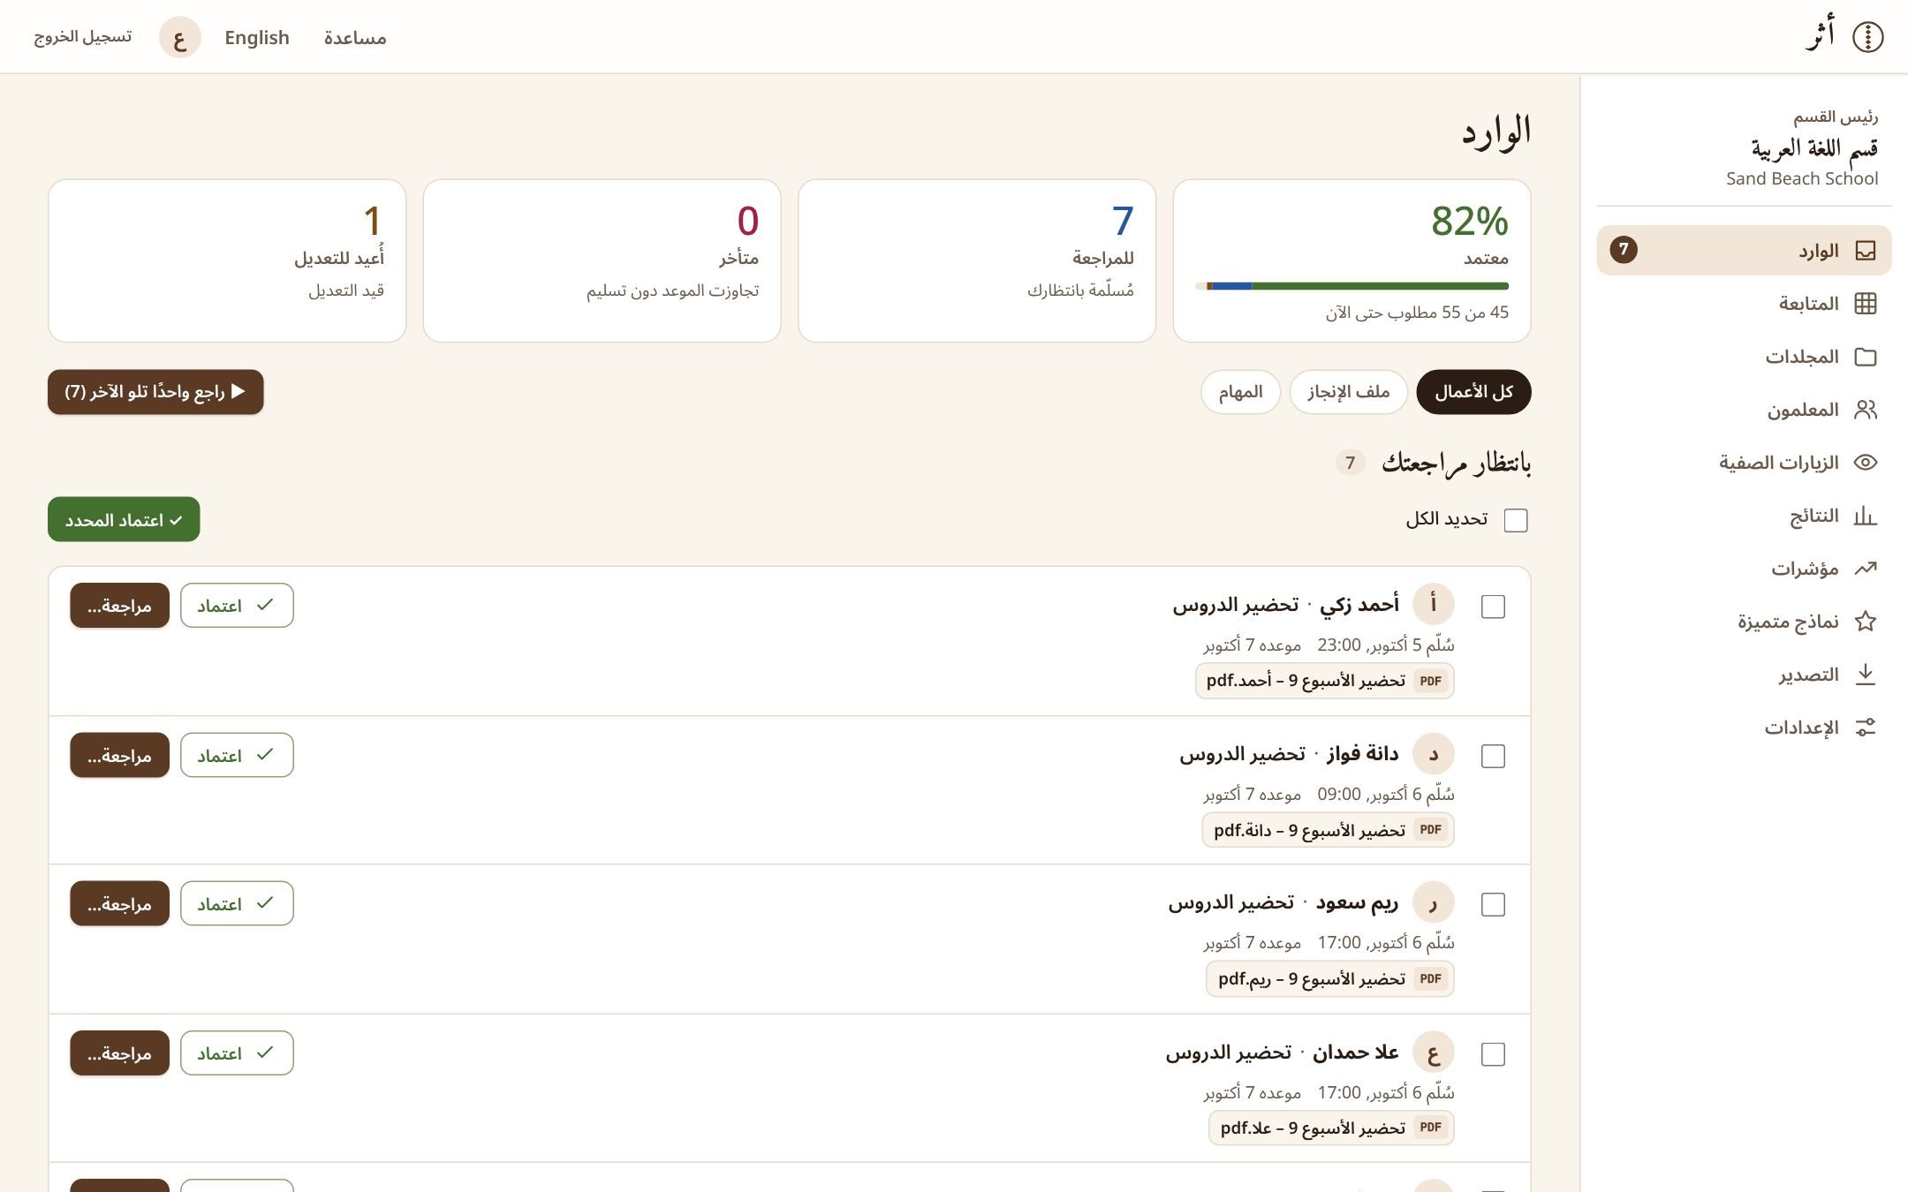Go to المتابعة in sidebar menu
Screen dimensions: 1908x1192
[x=1744, y=304]
